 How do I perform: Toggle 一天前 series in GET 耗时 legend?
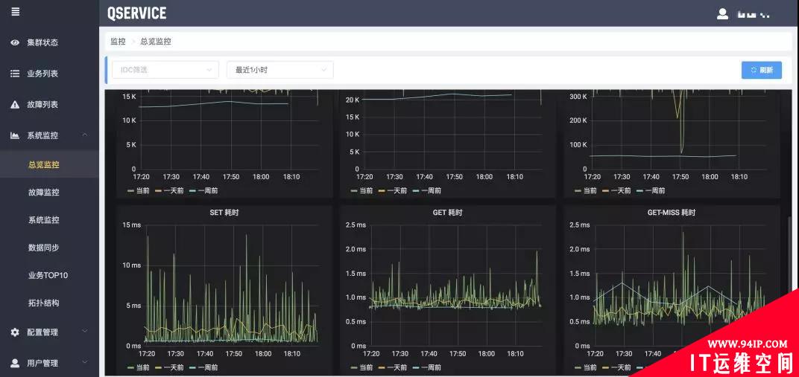pos(392,367)
